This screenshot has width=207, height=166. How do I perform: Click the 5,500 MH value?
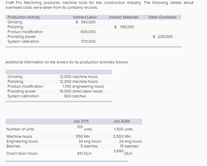tap(122, 137)
